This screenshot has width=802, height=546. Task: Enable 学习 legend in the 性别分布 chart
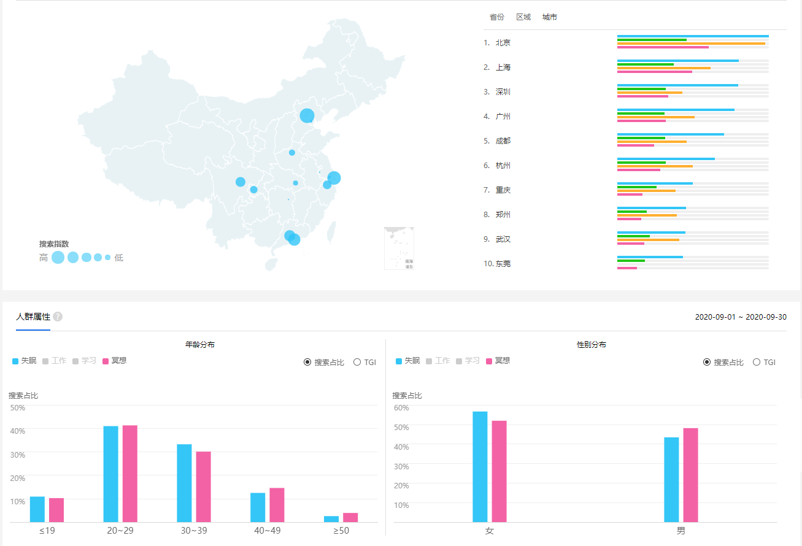[468, 361]
